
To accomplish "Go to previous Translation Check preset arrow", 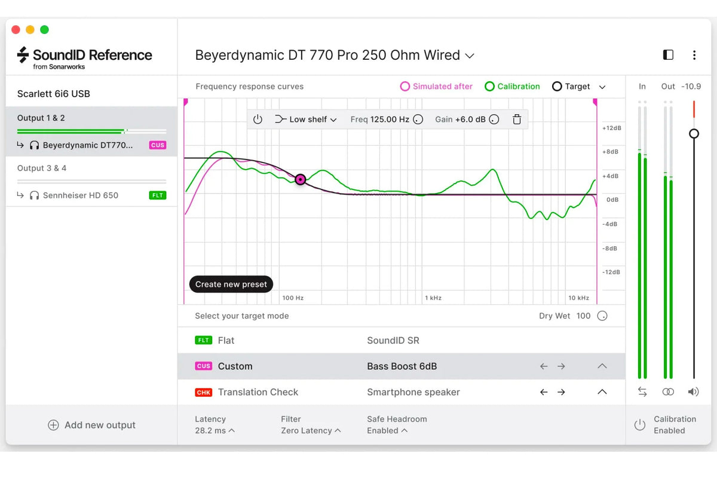I will (544, 392).
